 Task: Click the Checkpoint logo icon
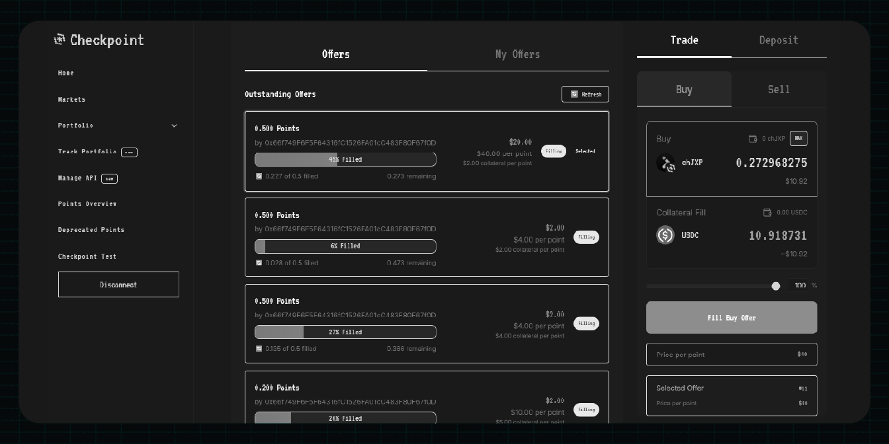point(60,40)
